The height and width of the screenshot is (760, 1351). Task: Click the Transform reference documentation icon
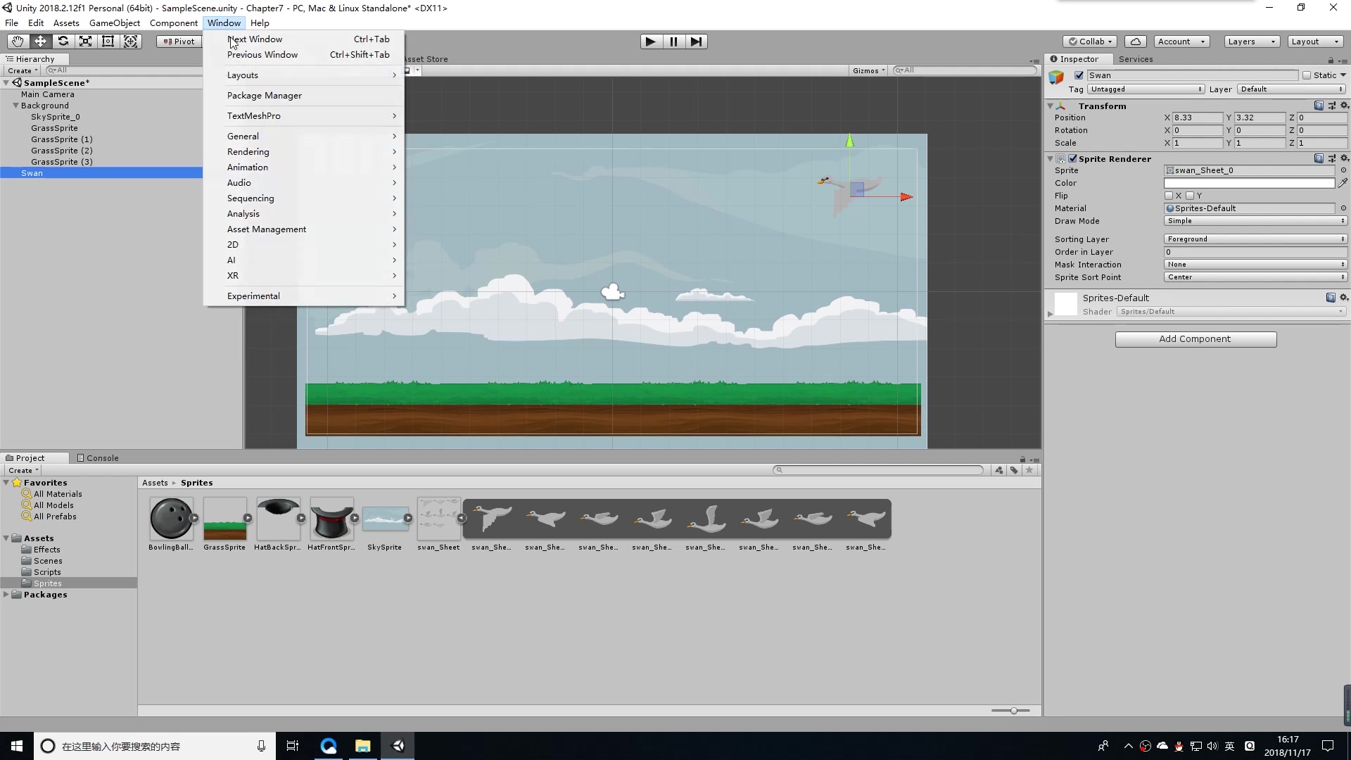tap(1319, 105)
